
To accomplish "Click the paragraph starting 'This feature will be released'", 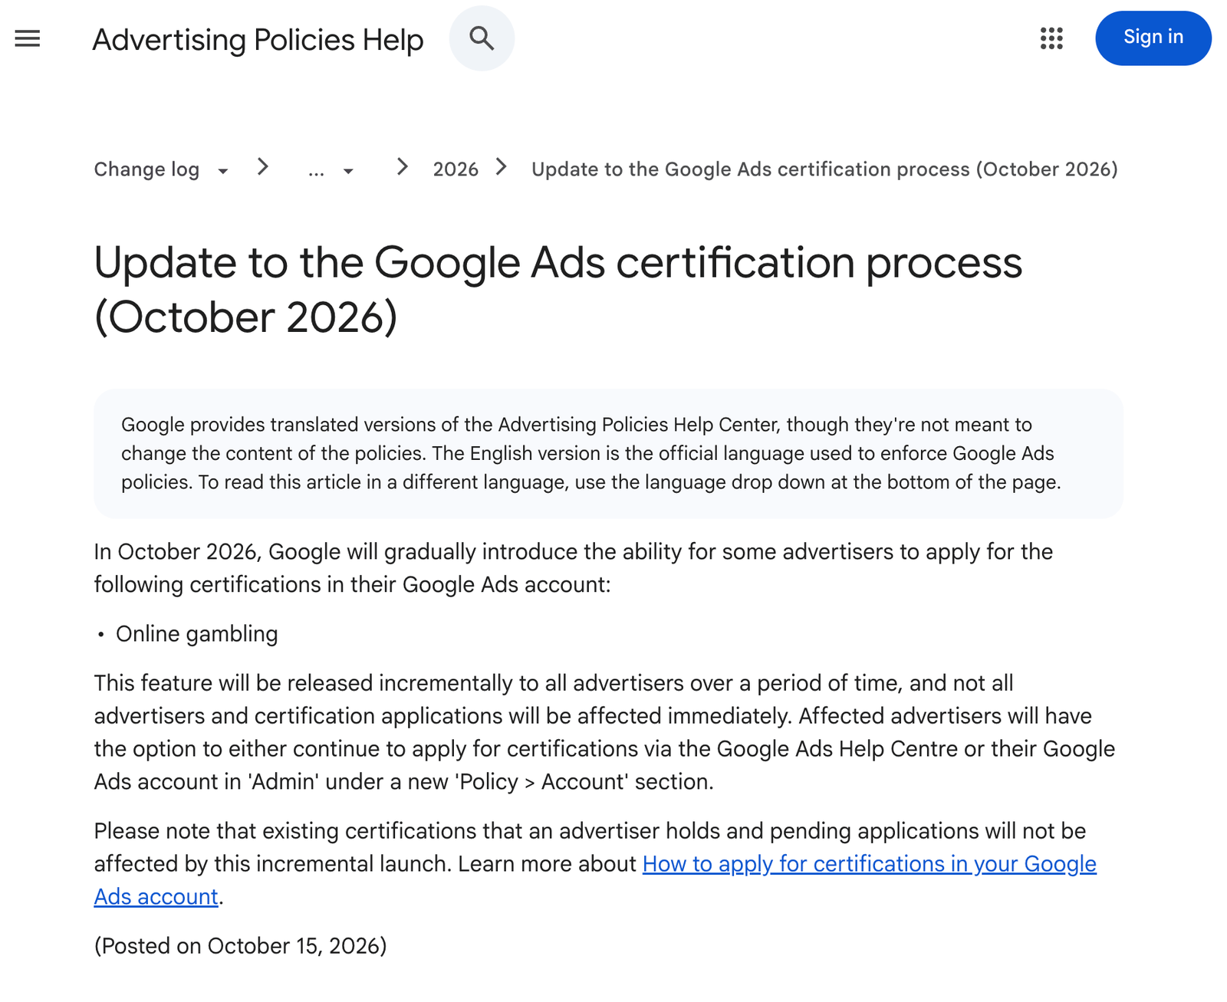I will point(604,732).
